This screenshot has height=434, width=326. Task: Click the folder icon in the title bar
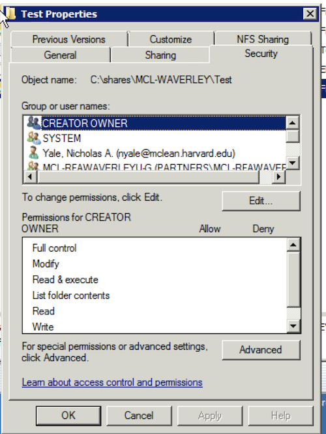pos(10,14)
